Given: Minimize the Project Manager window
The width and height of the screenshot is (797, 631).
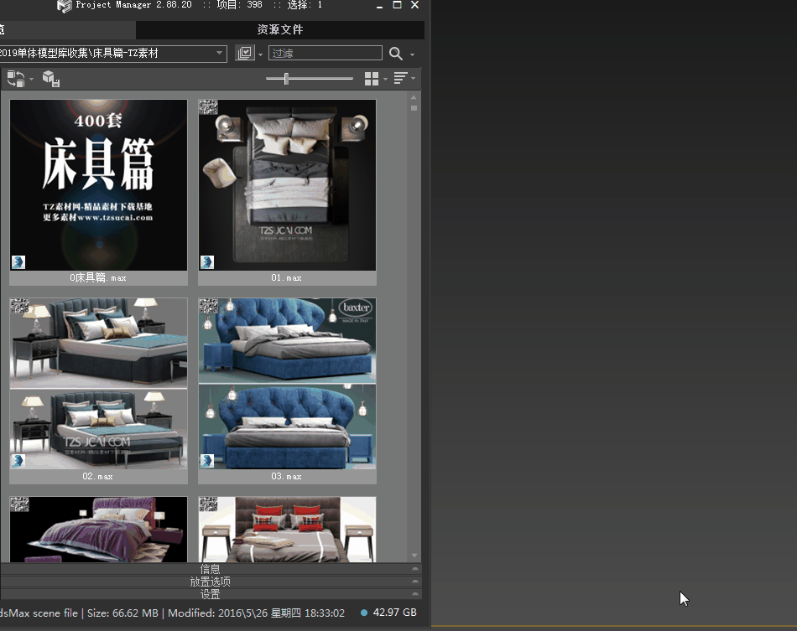Looking at the screenshot, I should point(380,6).
